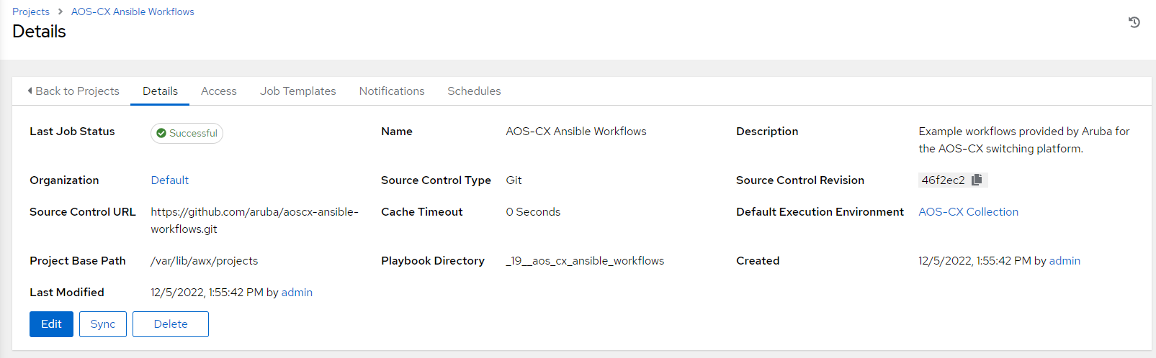Click the Successful job status badge
Viewport: 1156px width, 358px height.
[x=187, y=133]
